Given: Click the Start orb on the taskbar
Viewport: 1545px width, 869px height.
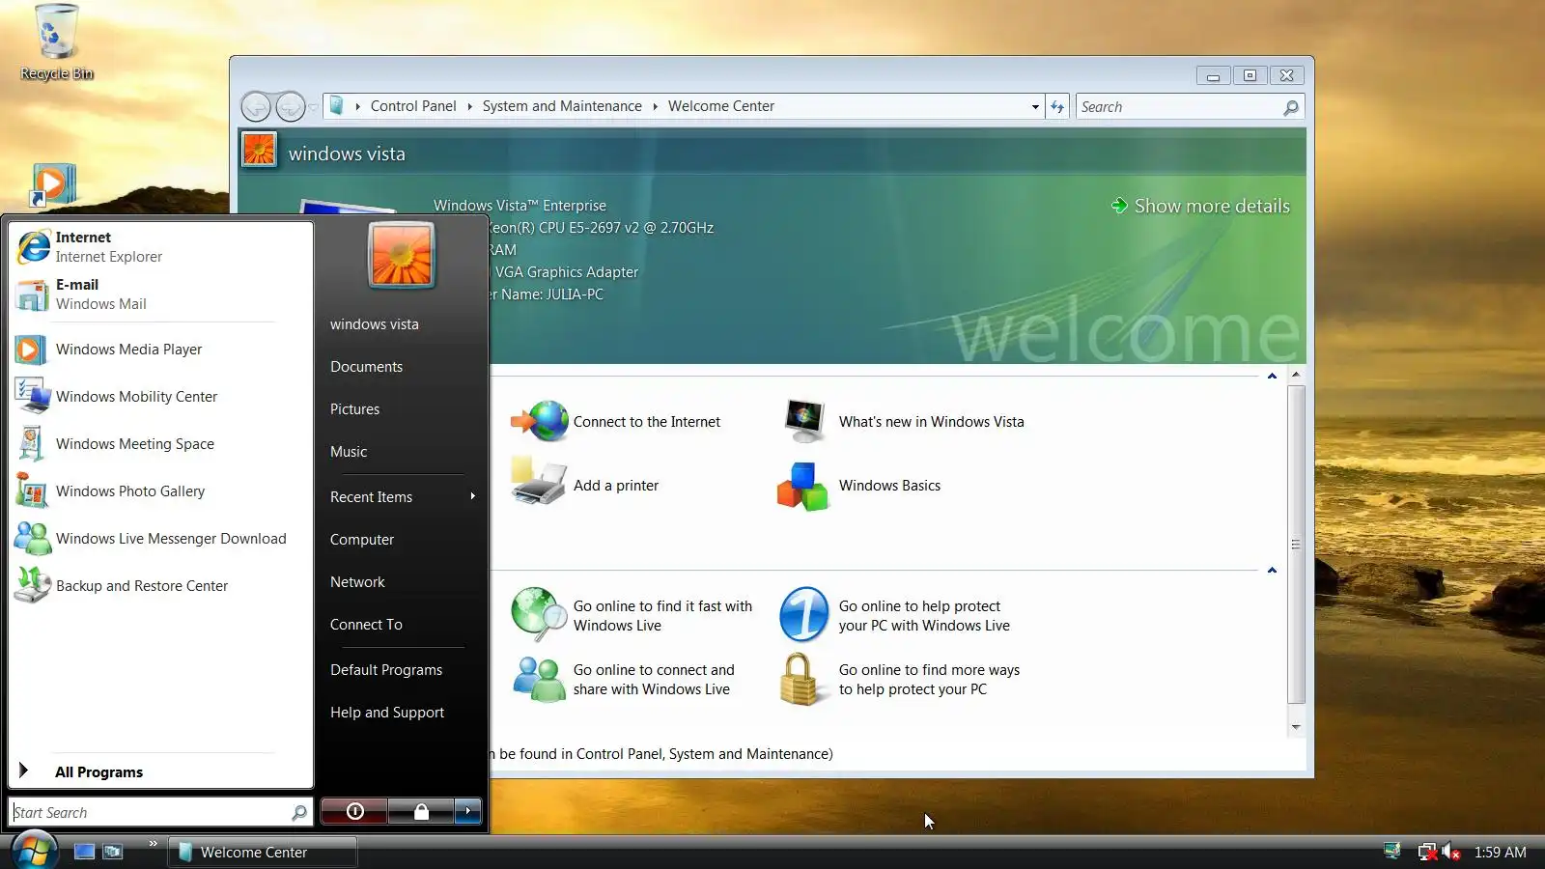Looking at the screenshot, I should (35, 852).
